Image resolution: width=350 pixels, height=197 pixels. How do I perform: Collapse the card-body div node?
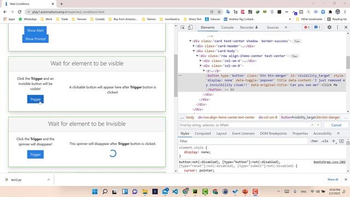[x=194, y=51]
